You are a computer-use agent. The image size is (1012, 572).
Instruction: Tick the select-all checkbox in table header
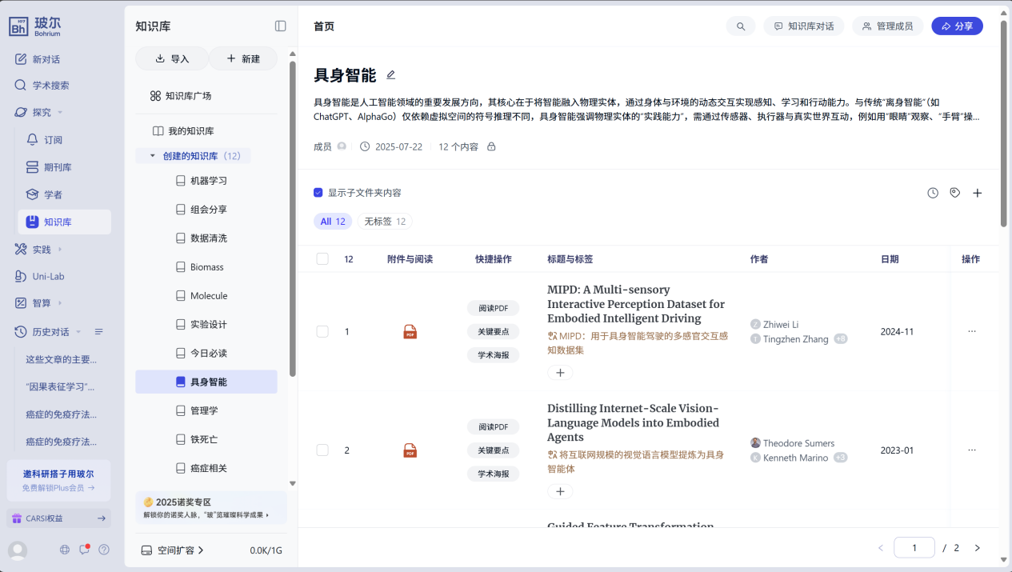[322, 259]
